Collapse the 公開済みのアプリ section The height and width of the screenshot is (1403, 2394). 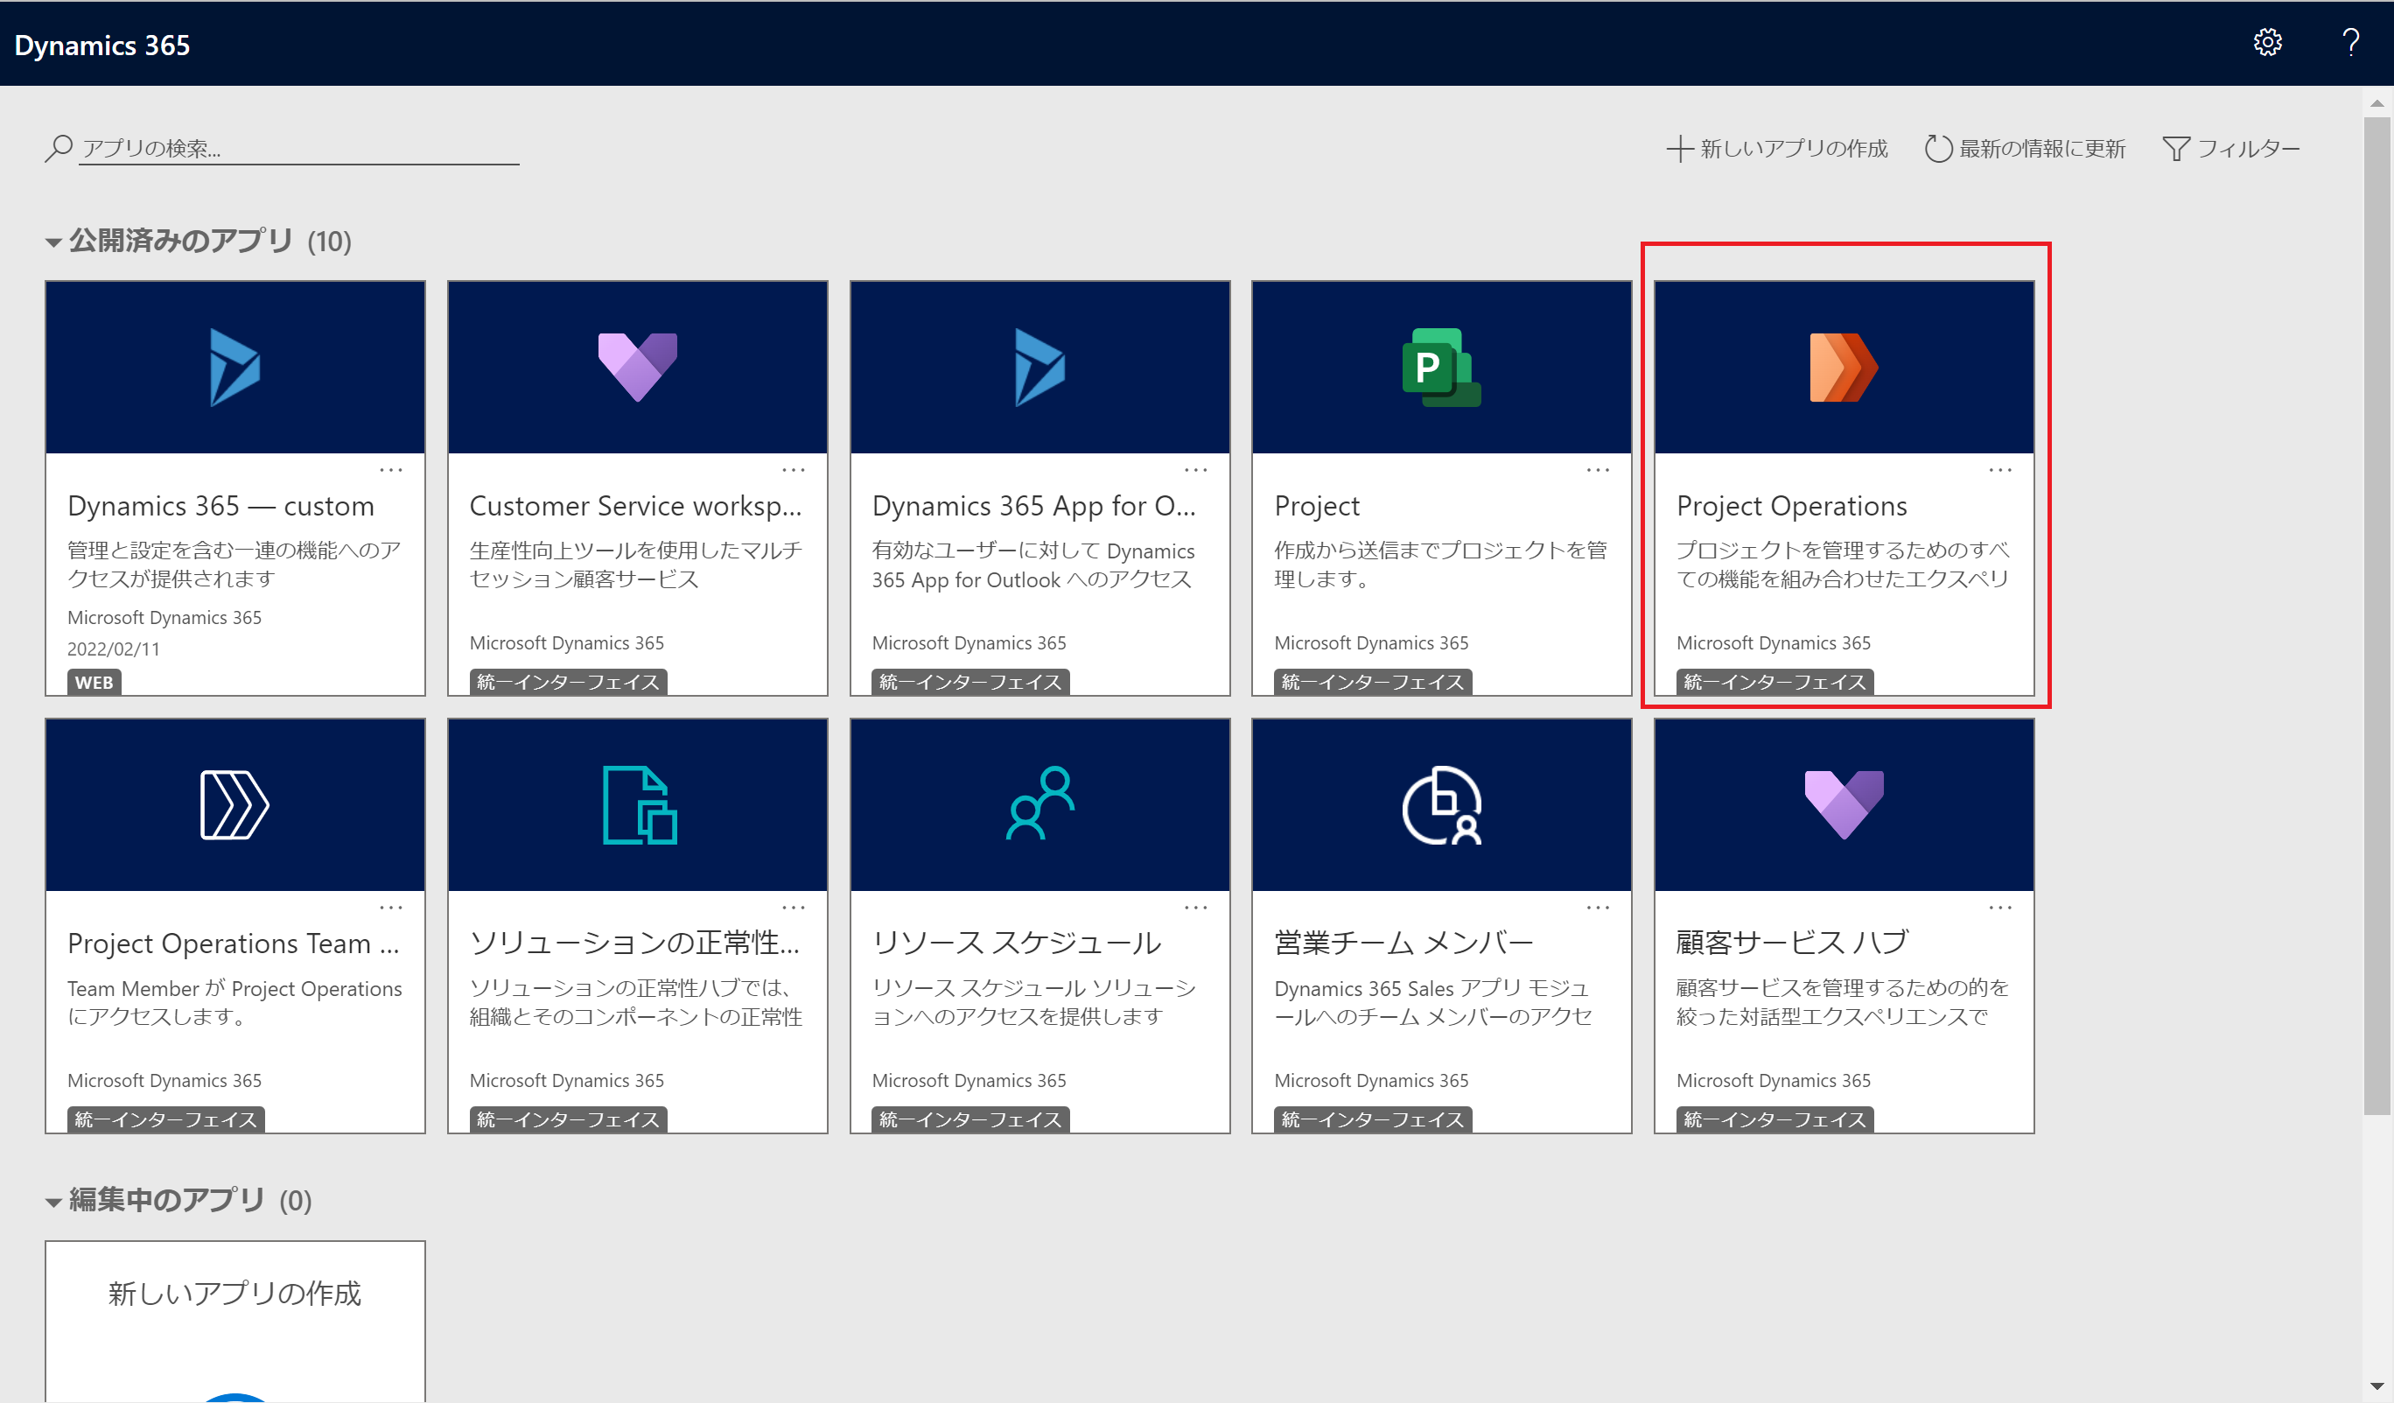click(54, 242)
